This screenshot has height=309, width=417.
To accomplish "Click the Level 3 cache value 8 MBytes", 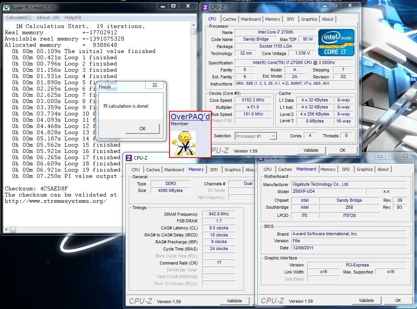I will (x=315, y=121).
